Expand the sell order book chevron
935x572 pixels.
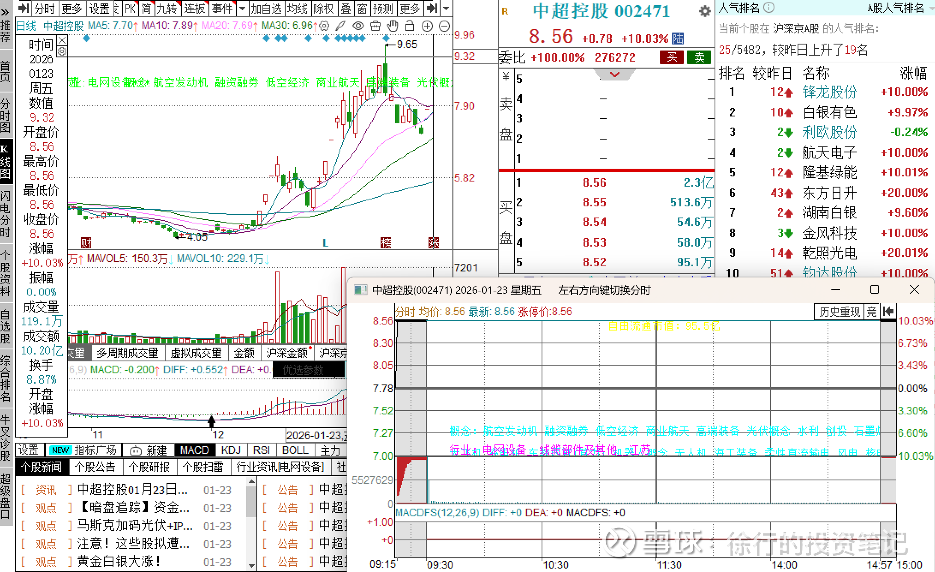click(x=615, y=75)
